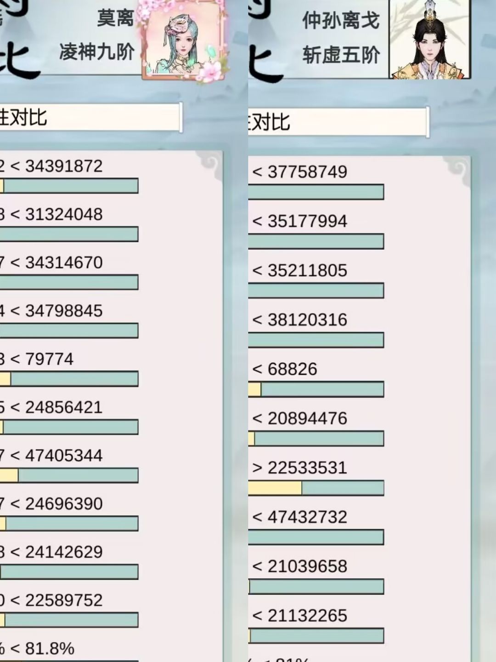Click the comparison bar under 47405344
Image resolution: width=496 pixels, height=662 pixels.
(x=69, y=475)
